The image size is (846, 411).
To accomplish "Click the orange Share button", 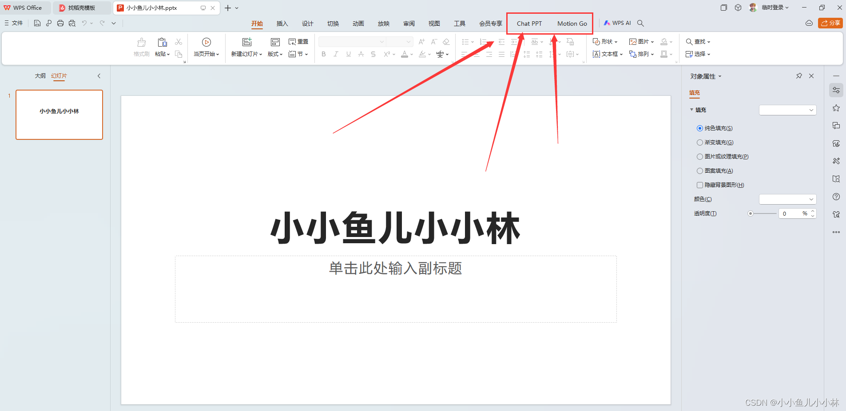I will [830, 23].
